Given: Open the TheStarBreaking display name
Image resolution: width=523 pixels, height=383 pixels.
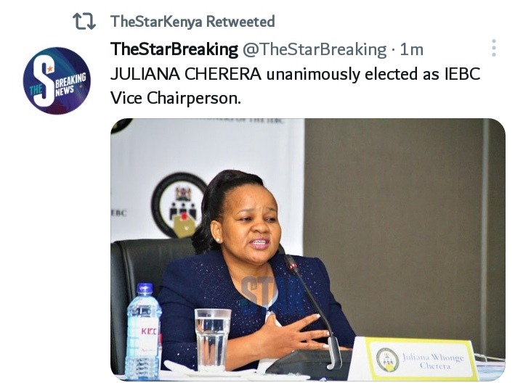Looking at the screenshot, I should pos(174,49).
